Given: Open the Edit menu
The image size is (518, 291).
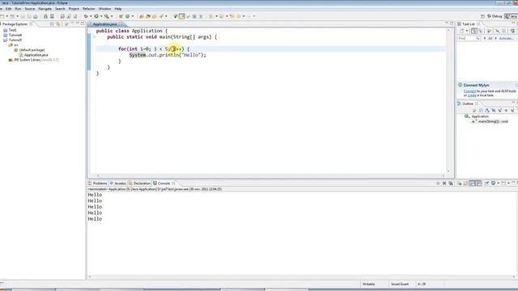Looking at the screenshot, I should click(9, 9).
